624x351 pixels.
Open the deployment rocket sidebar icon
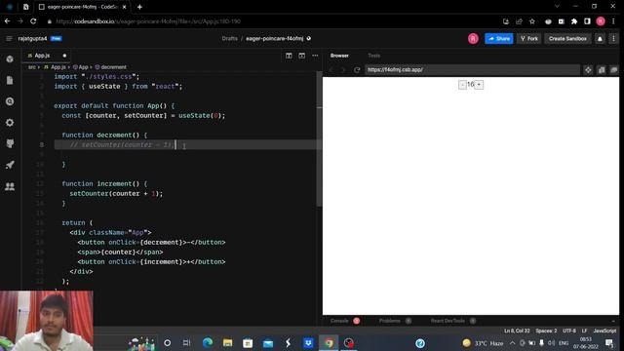(x=10, y=165)
